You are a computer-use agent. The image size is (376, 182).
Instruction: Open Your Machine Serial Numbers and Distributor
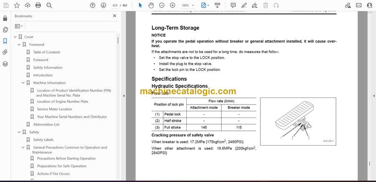tap(72, 117)
